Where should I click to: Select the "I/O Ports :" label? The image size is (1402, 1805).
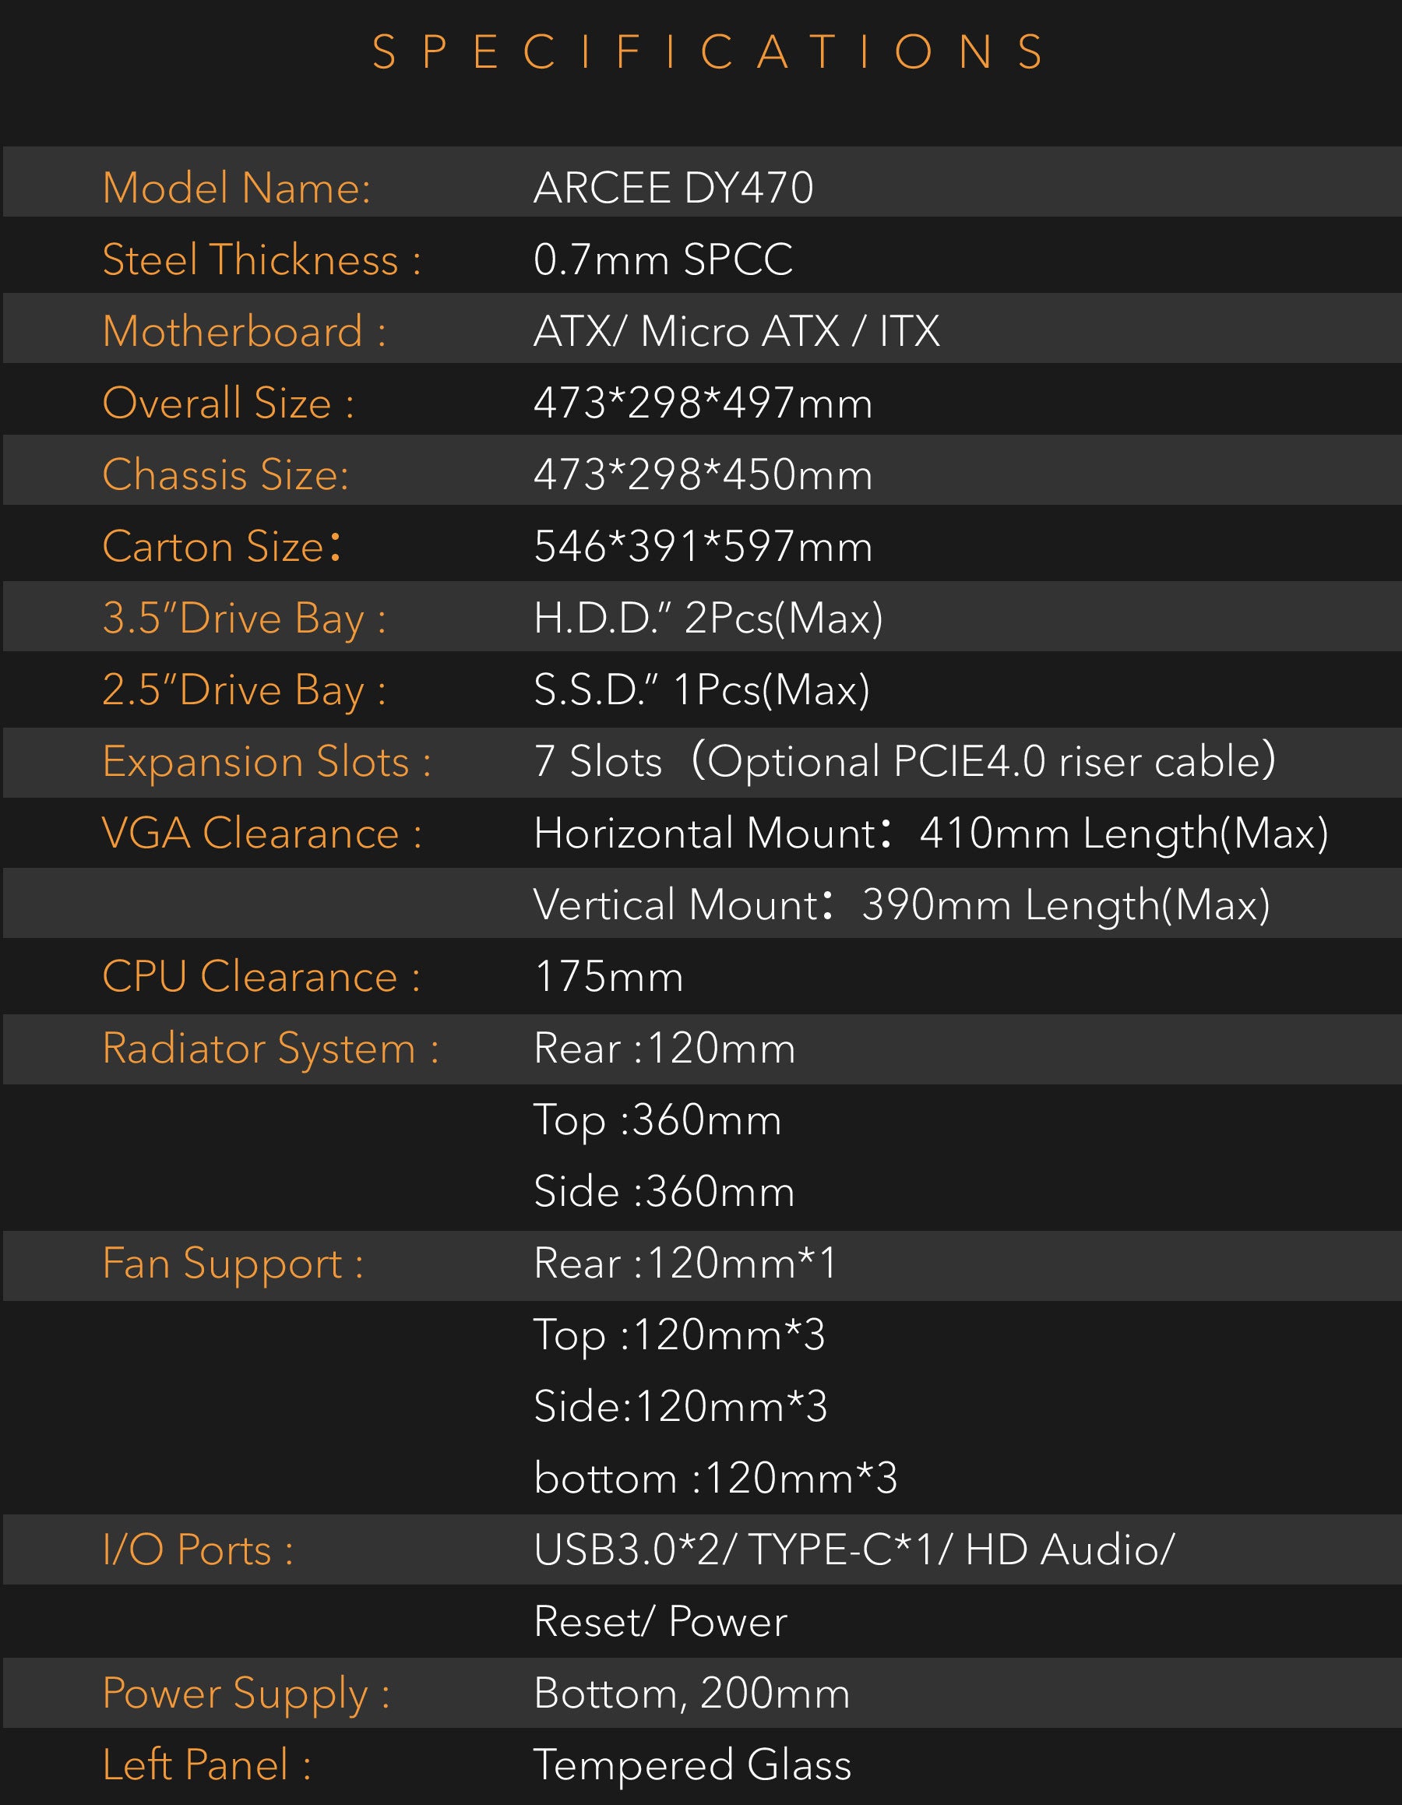pos(199,1550)
